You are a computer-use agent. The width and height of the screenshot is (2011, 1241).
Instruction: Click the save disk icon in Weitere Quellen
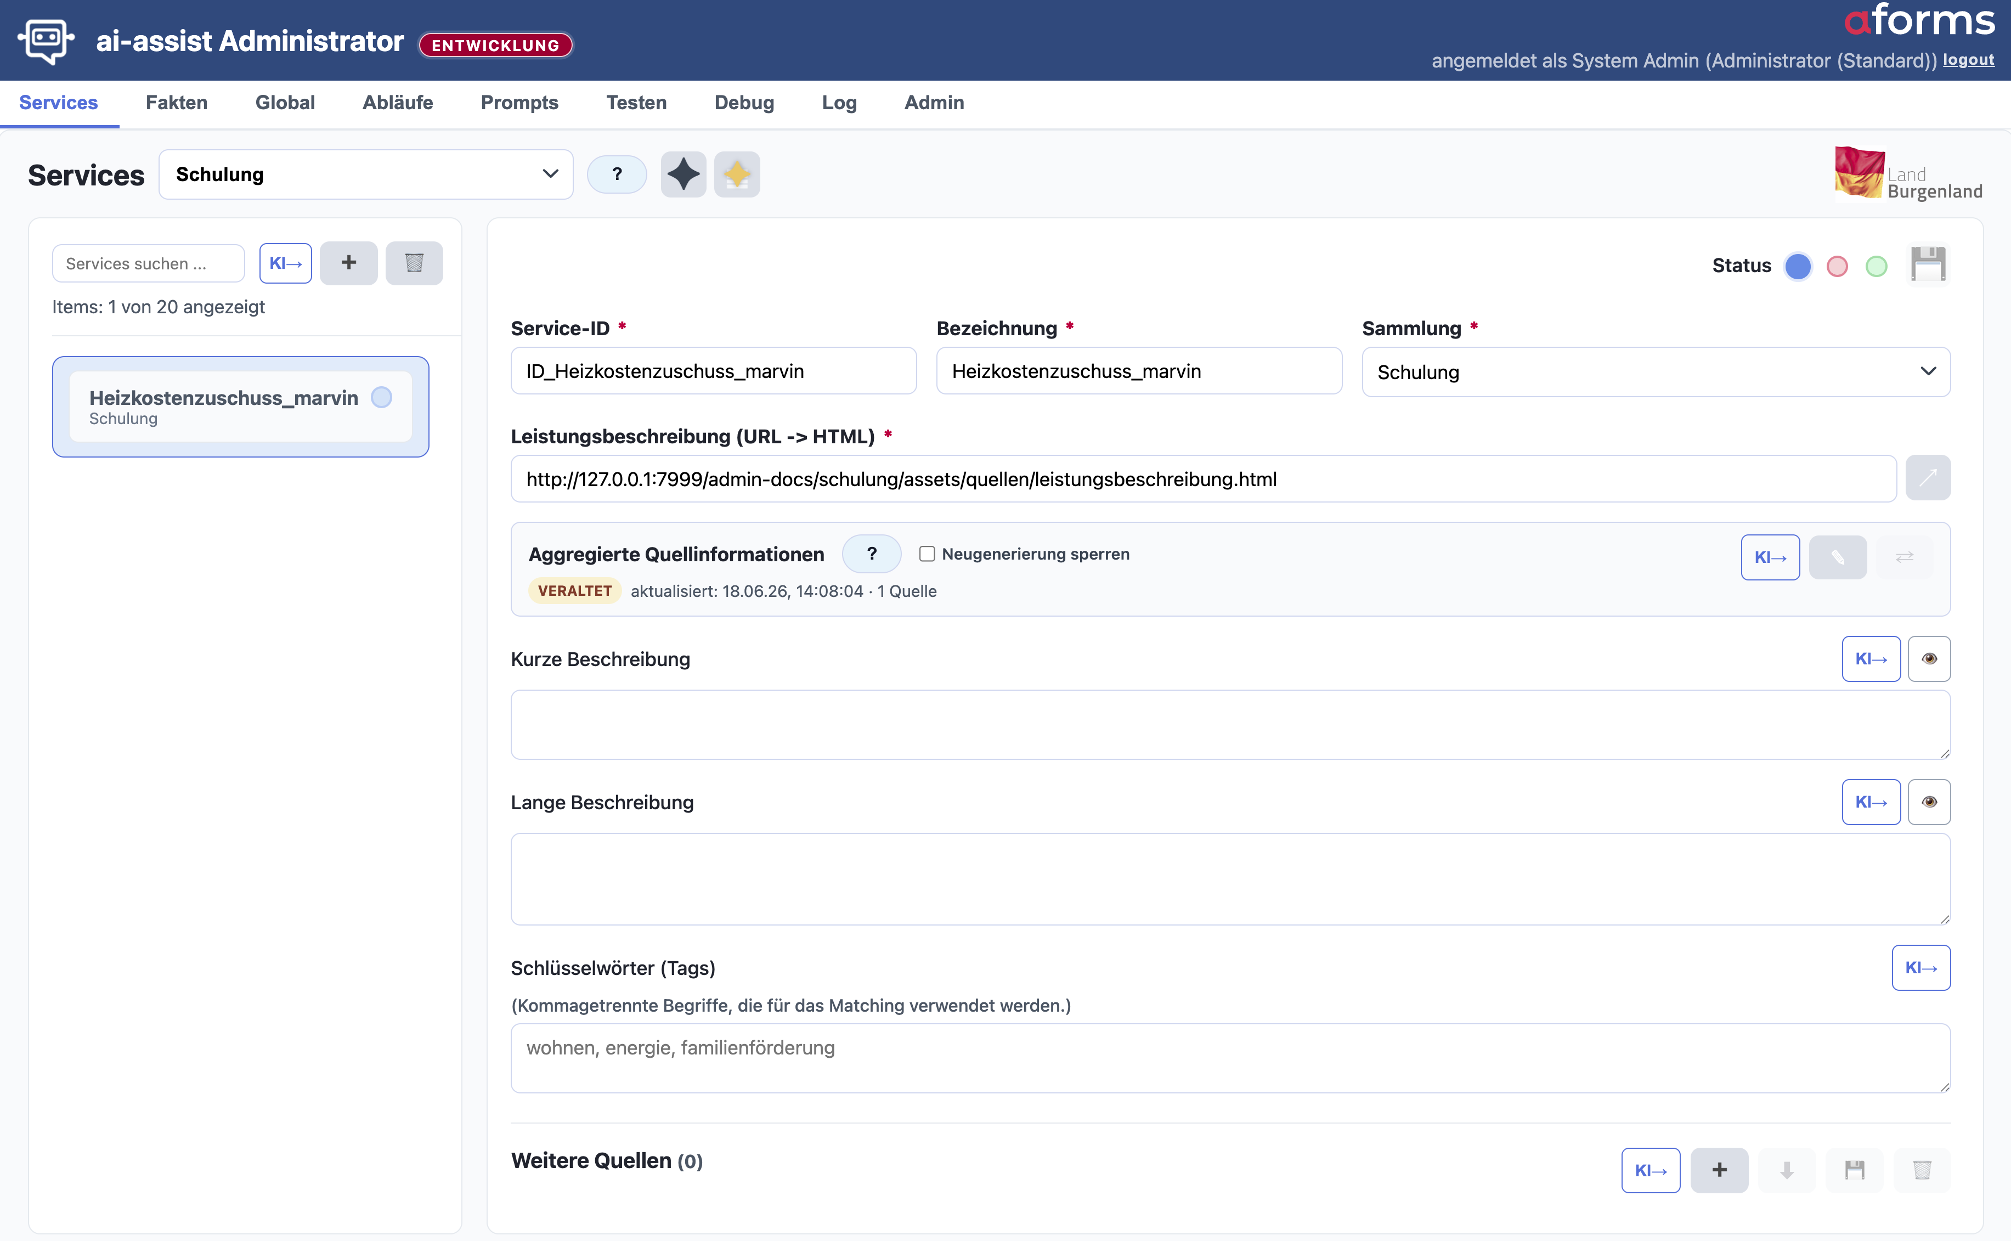[x=1855, y=1170]
